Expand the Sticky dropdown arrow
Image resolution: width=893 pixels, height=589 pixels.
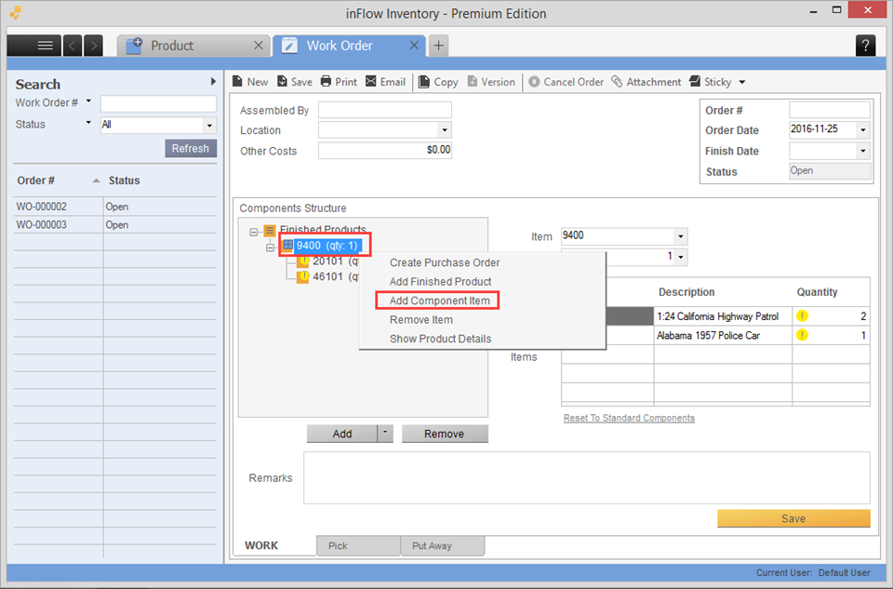click(742, 82)
